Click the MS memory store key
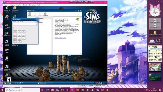 [x=15, y=39]
